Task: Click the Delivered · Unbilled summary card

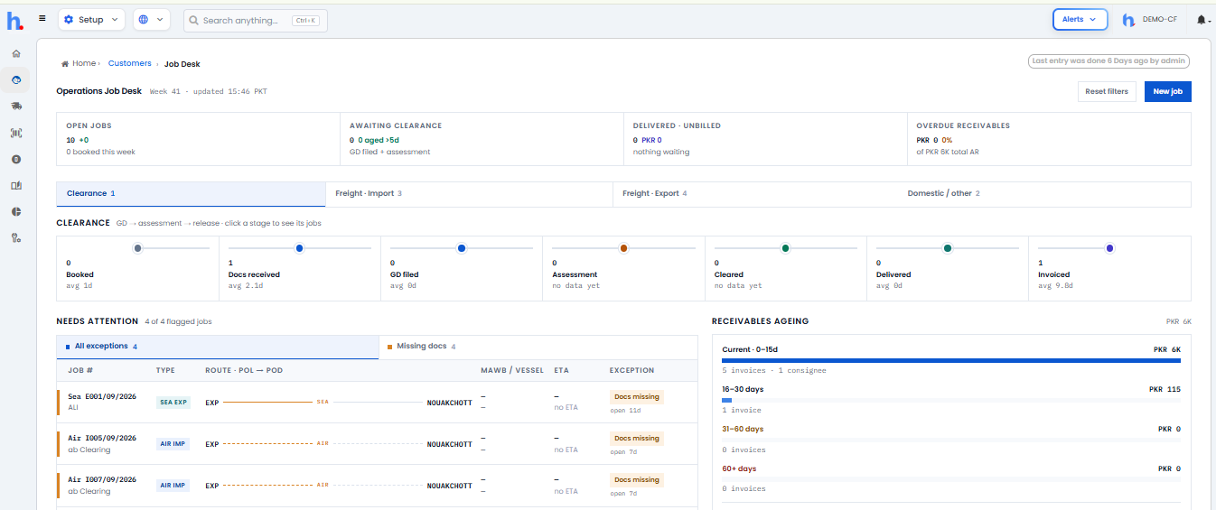Action: pos(765,139)
